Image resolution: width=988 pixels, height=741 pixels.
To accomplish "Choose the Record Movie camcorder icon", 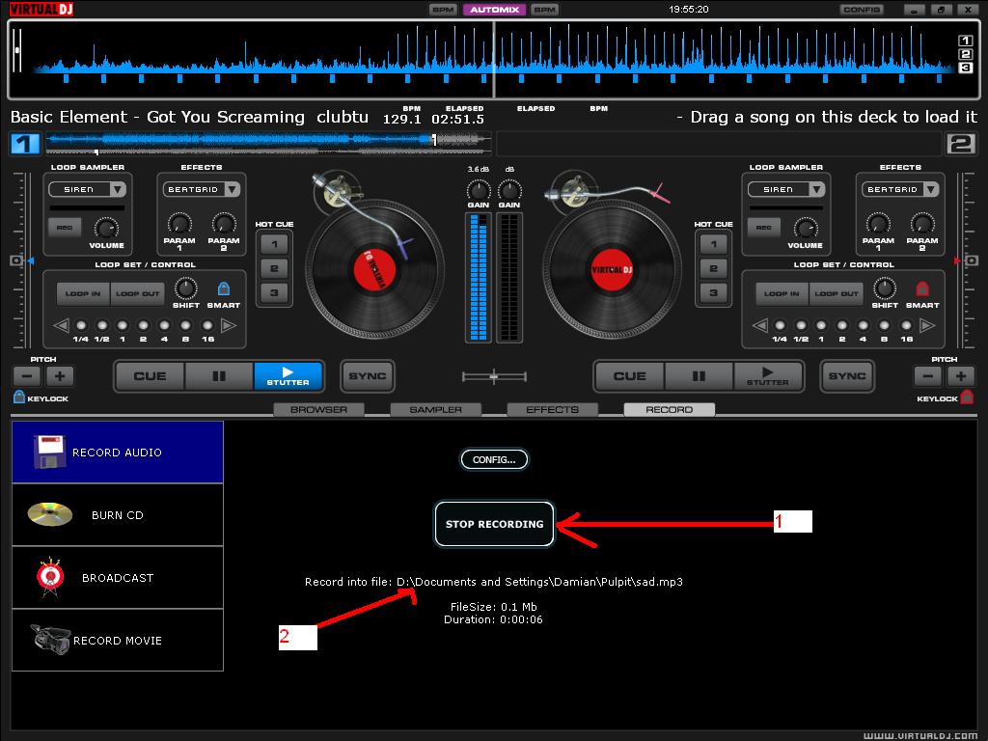I will point(50,639).
